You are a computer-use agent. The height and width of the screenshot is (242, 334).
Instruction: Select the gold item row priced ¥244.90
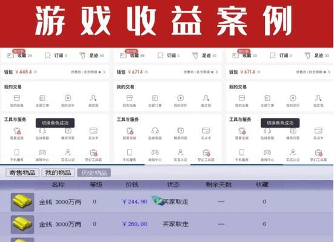167,201
